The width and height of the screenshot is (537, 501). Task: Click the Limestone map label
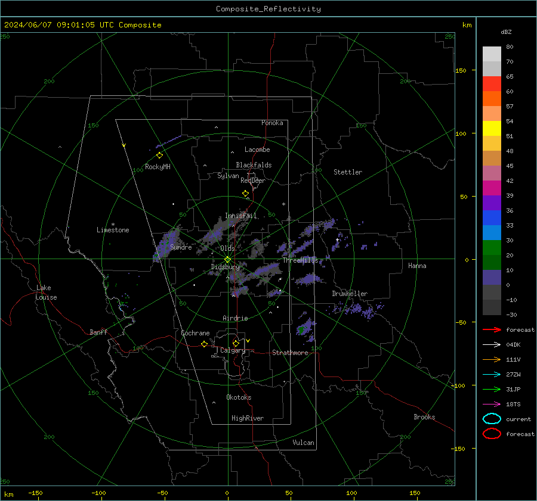(x=113, y=230)
